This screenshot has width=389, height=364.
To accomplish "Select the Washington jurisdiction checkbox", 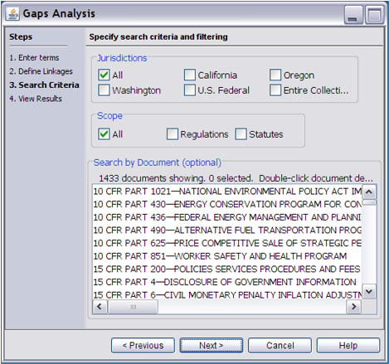I will (104, 90).
